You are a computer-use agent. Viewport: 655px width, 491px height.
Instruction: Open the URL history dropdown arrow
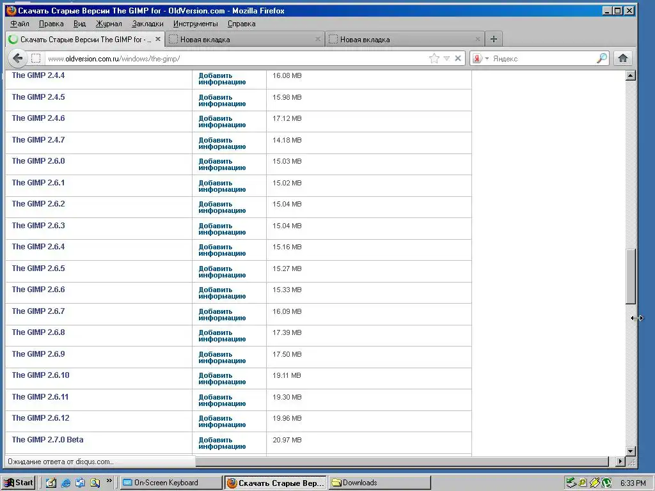pos(446,58)
